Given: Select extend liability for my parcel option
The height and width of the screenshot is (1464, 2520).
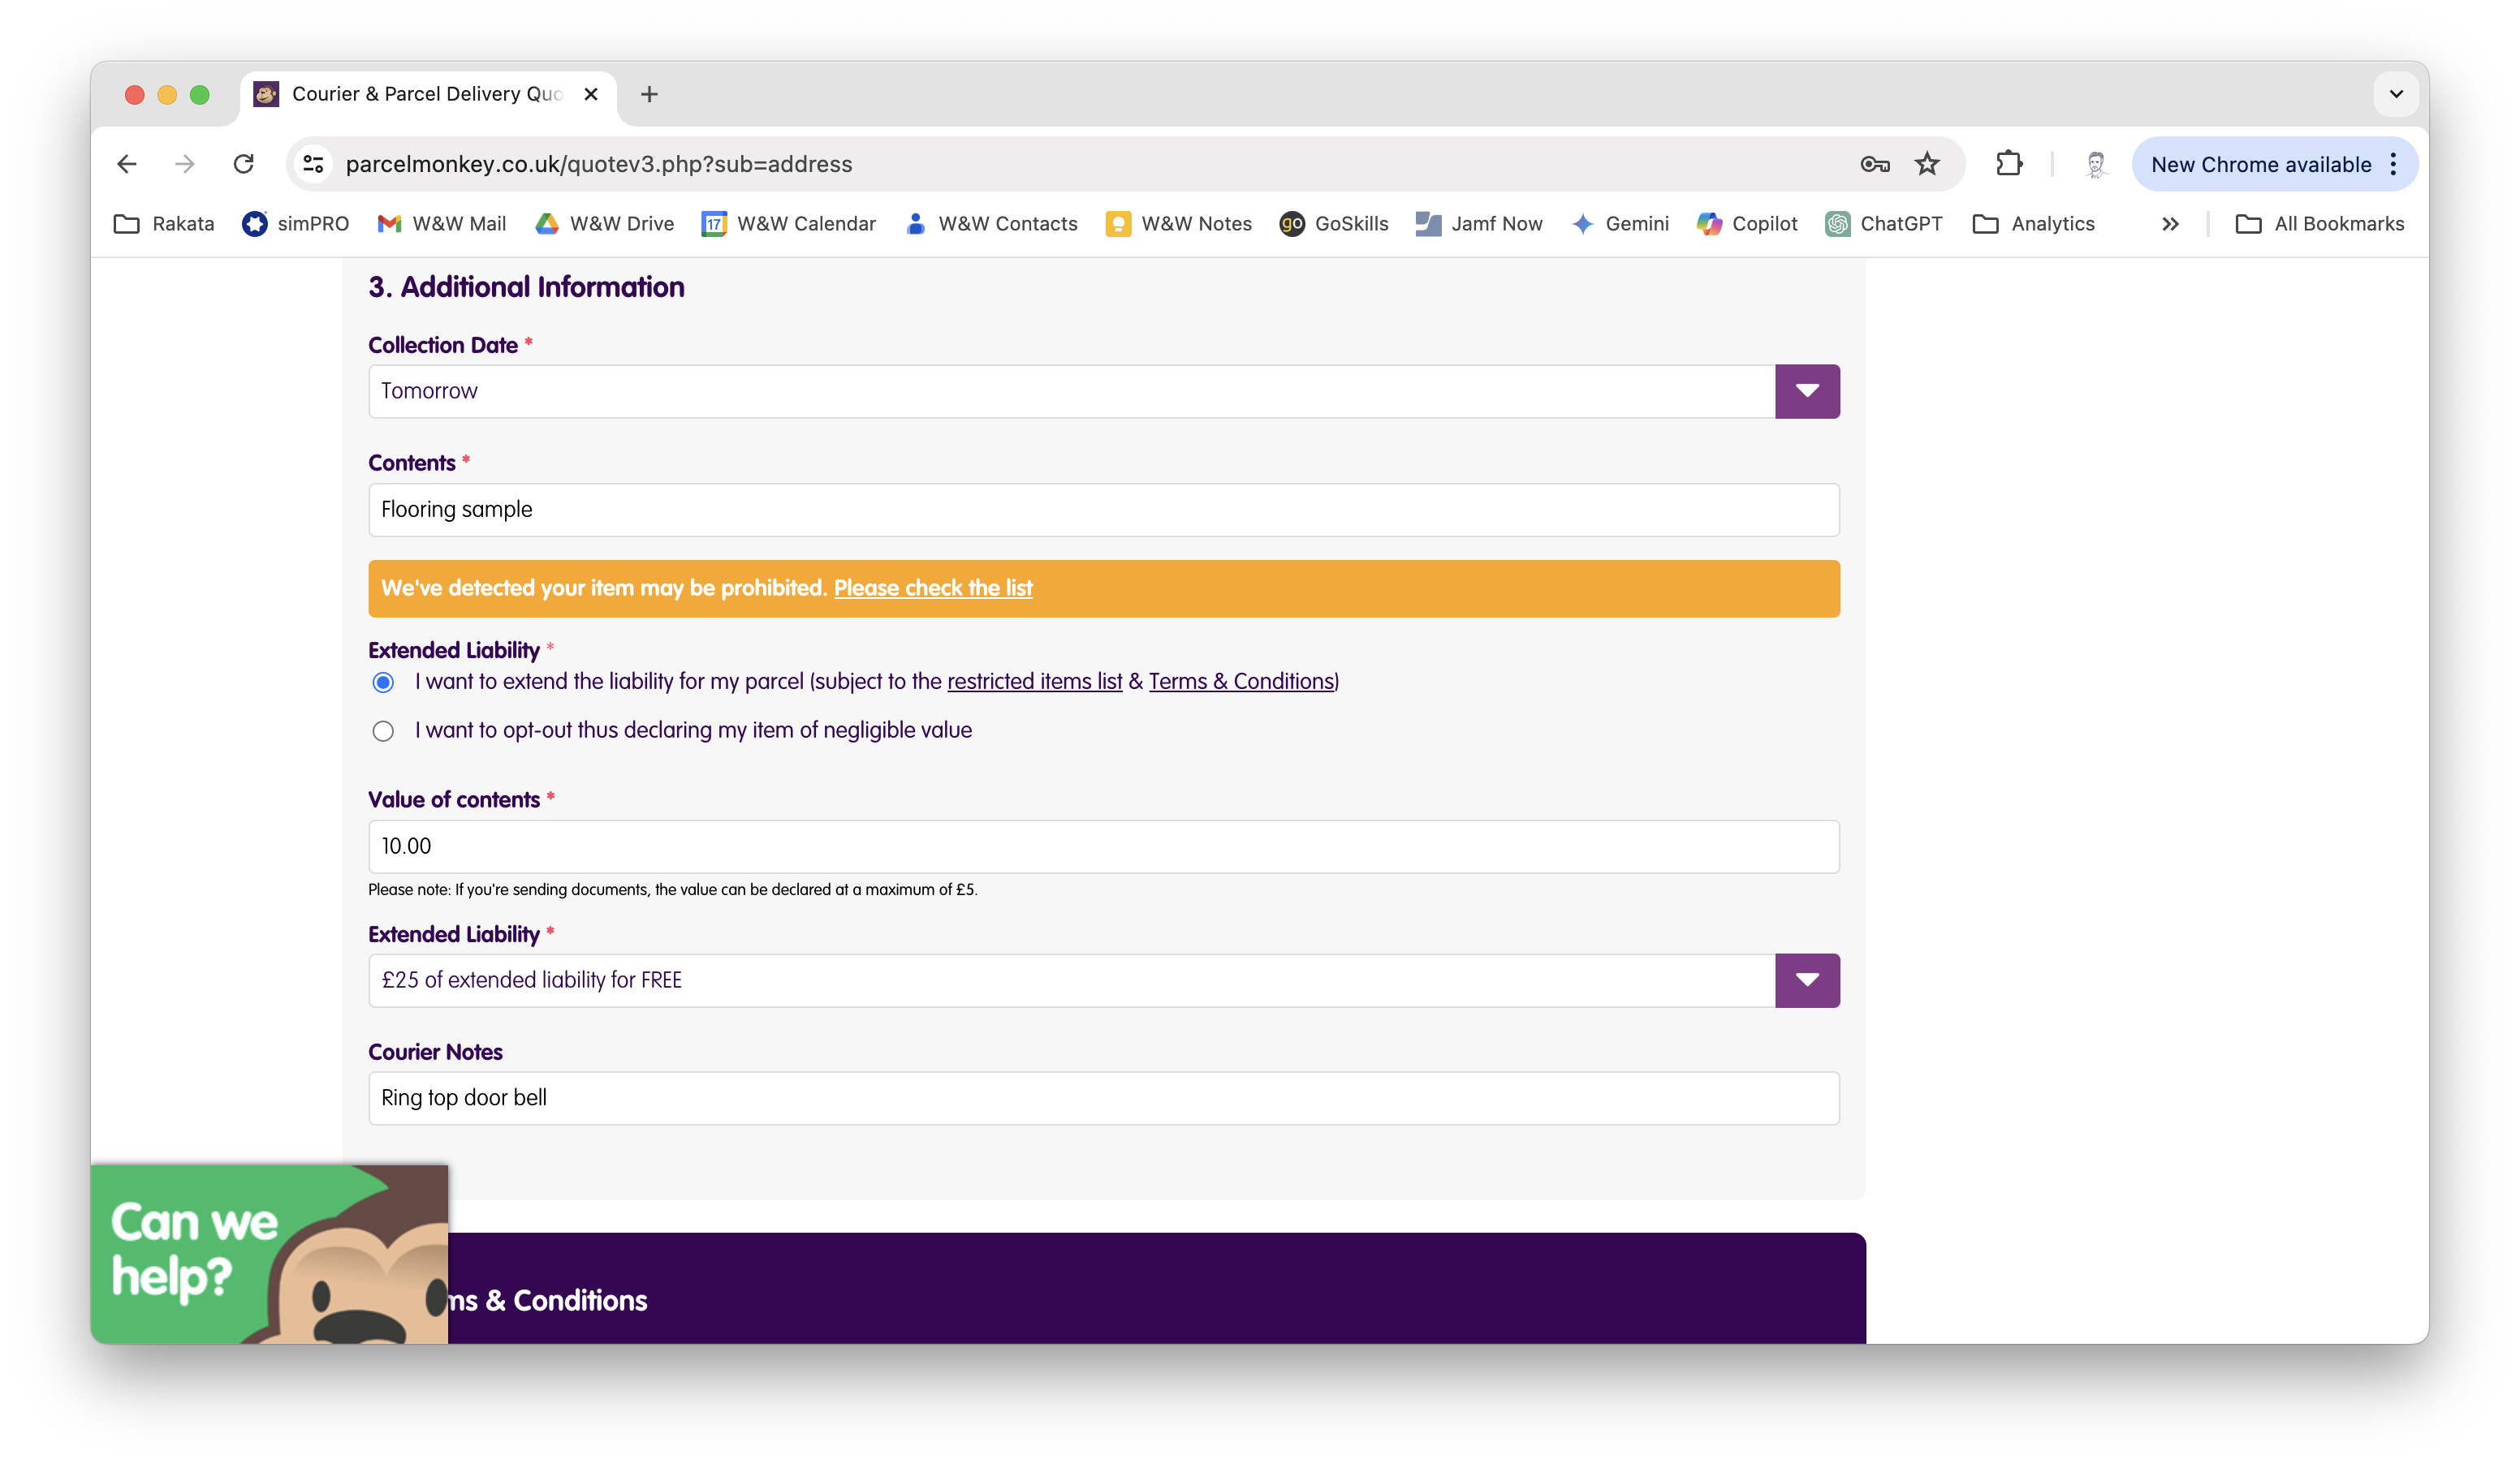Looking at the screenshot, I should pyautogui.click(x=383, y=682).
